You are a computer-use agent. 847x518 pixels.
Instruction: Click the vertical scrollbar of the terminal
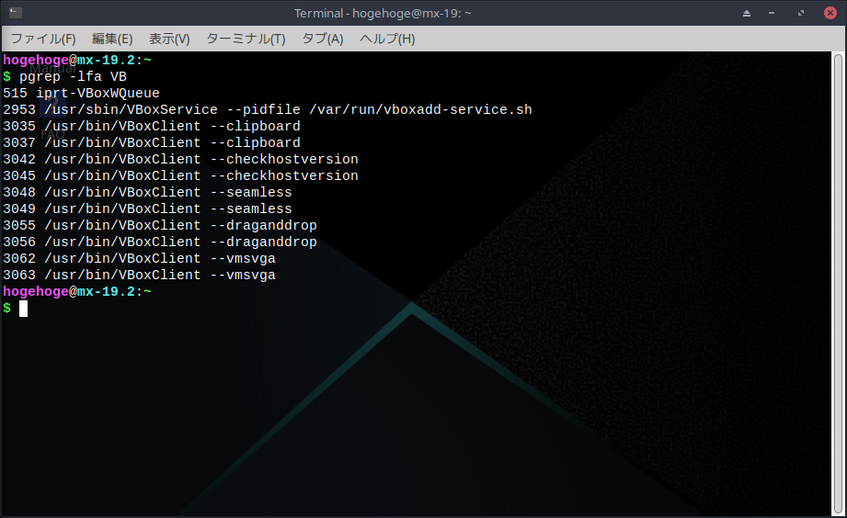838,284
